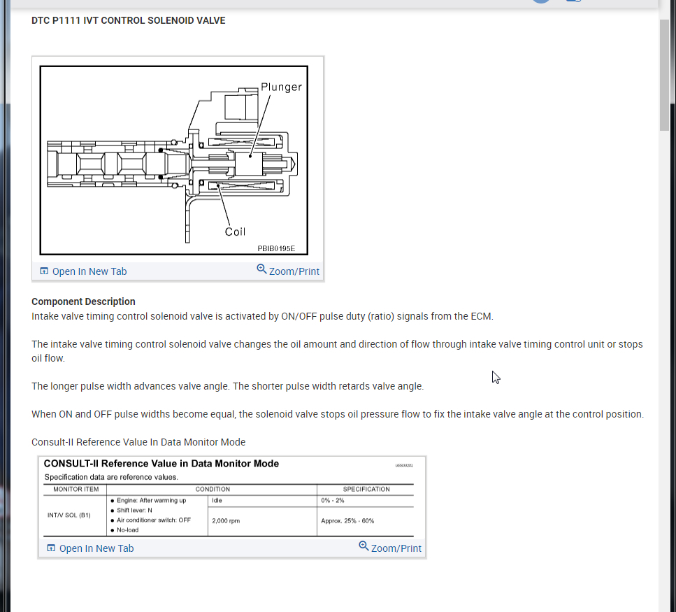
Task: Click the 'SPECIFICATION' column header
Action: click(366, 489)
